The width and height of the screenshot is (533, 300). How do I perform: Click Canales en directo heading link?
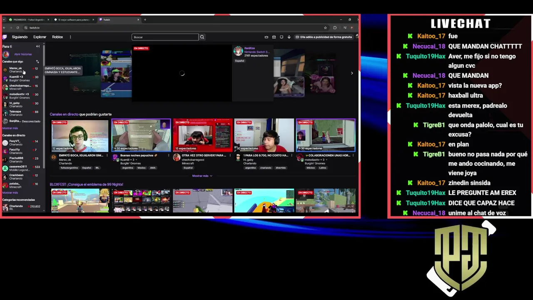(64, 114)
